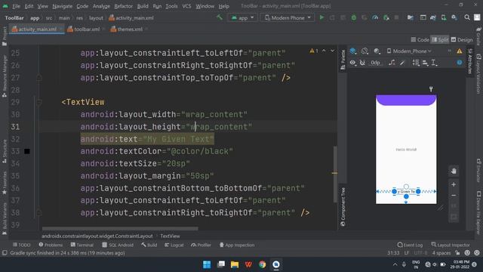Open the Modern_Phone preview device dropdown

[409, 51]
